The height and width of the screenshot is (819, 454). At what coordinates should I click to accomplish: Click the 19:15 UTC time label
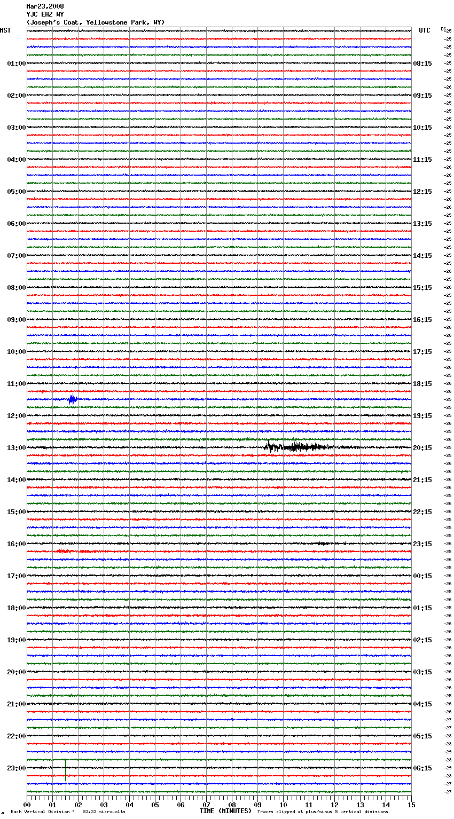tap(422, 416)
